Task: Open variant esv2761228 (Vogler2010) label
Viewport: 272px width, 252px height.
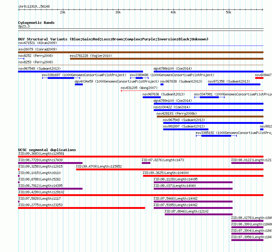Action: [91, 56]
